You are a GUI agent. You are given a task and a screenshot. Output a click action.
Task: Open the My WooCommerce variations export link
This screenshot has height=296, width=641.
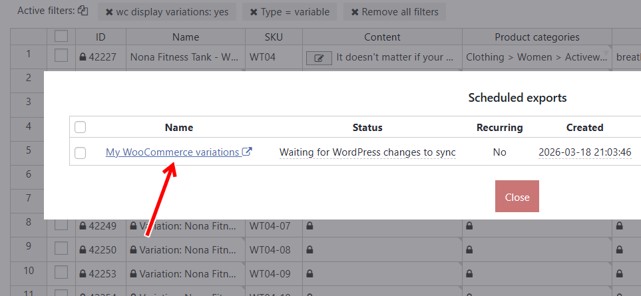pos(172,152)
